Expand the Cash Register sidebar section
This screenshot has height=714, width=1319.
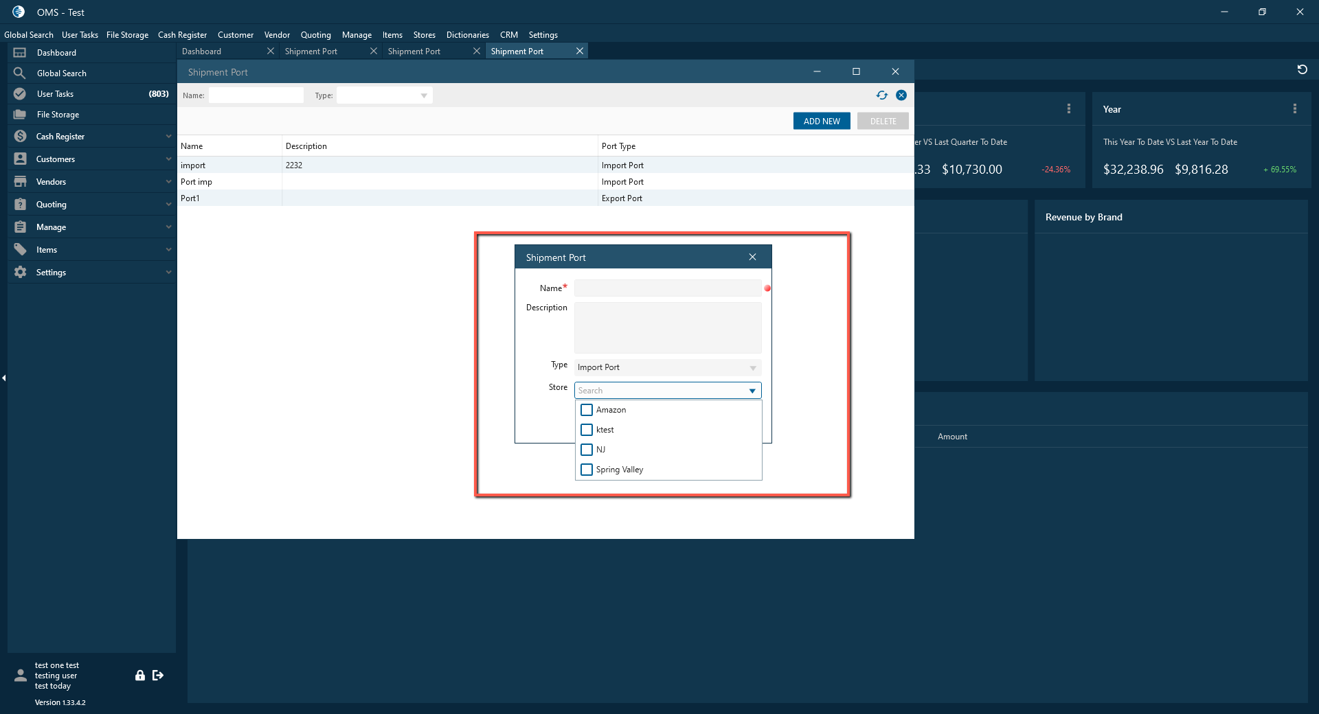coord(168,137)
